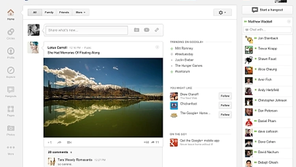Click the video icon in share box
The width and height of the screenshot is (296, 167).
point(146,30)
